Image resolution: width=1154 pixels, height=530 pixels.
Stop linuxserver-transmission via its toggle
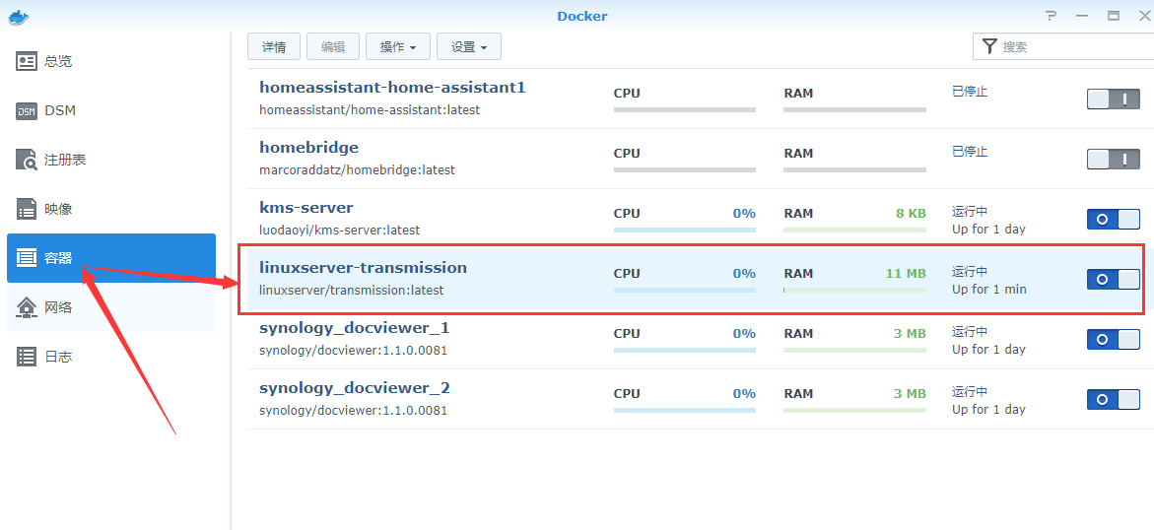pyautogui.click(x=1113, y=279)
